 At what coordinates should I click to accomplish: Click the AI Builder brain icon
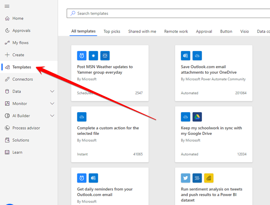point(7,116)
